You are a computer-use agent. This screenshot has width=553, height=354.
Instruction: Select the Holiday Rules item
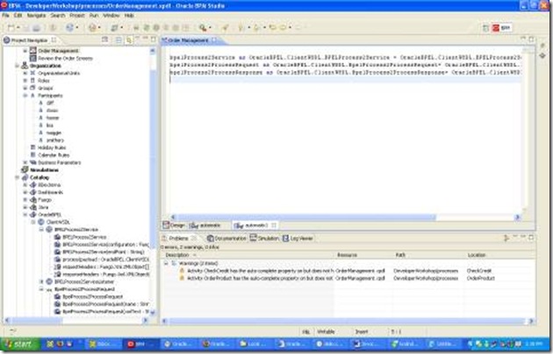point(52,148)
